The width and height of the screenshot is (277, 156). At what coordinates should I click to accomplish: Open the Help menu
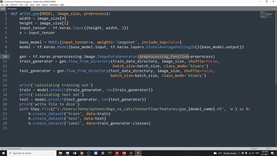point(62,5)
